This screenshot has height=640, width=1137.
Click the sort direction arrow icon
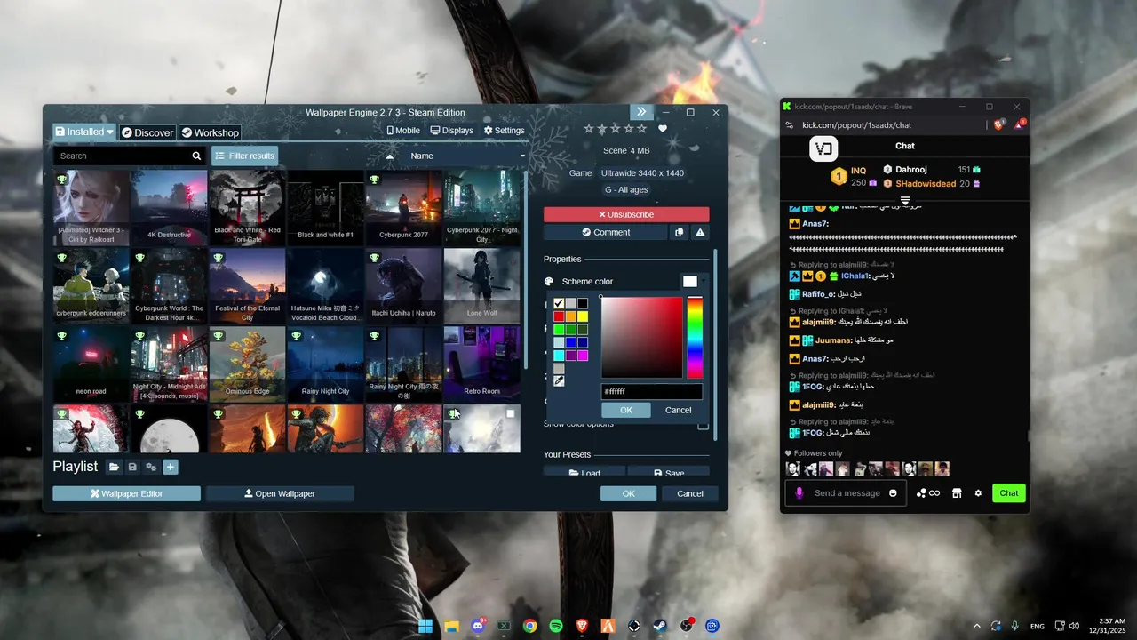(x=390, y=156)
